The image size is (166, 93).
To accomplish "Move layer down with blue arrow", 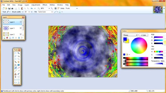I will tap(19, 38).
